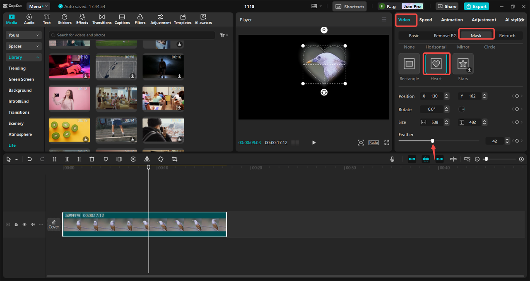Open the AI avatars panel
530x281 pixels.
coord(203,19)
